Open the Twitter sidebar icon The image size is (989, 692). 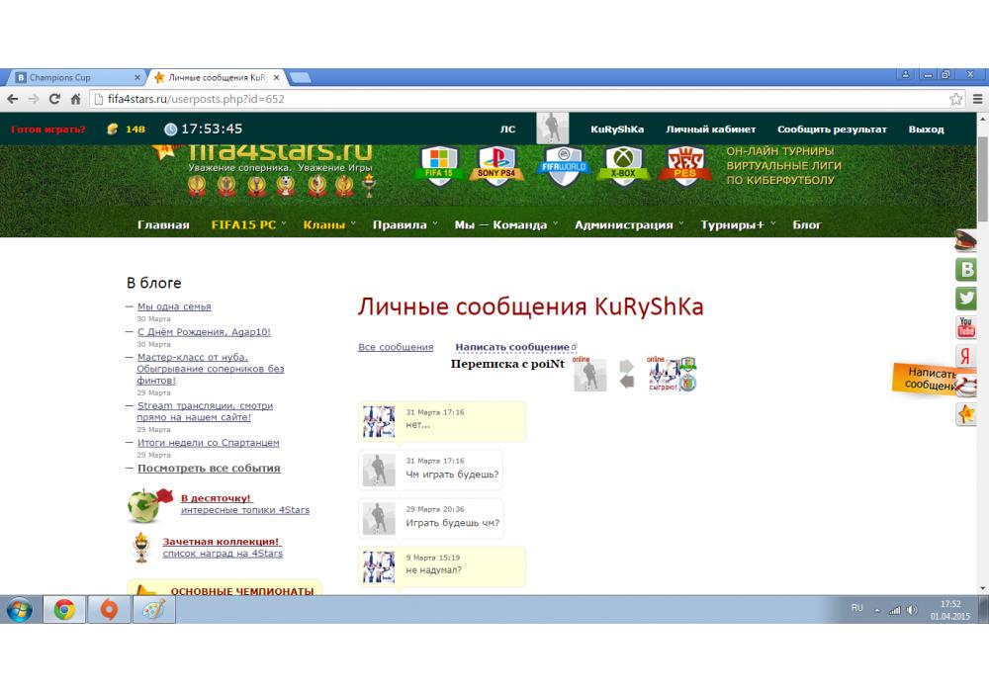pyautogui.click(x=966, y=298)
